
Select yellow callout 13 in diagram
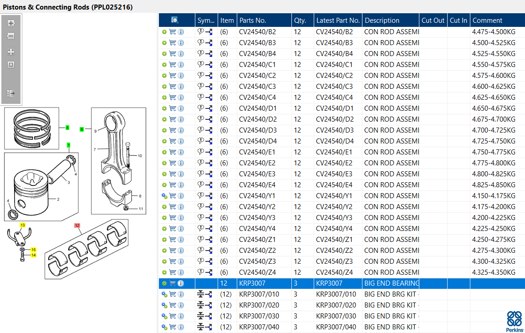(x=22, y=225)
